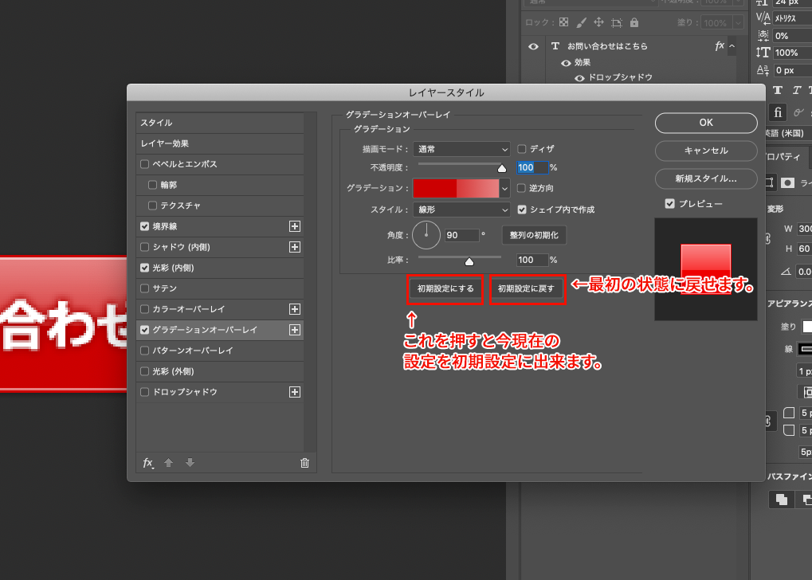Click the path operation combine shapes icon

[782, 500]
